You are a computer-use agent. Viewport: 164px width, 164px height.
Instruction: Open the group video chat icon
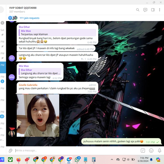pos(145,10)
